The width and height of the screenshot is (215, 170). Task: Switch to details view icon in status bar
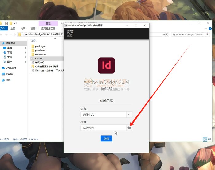click(x=205, y=139)
